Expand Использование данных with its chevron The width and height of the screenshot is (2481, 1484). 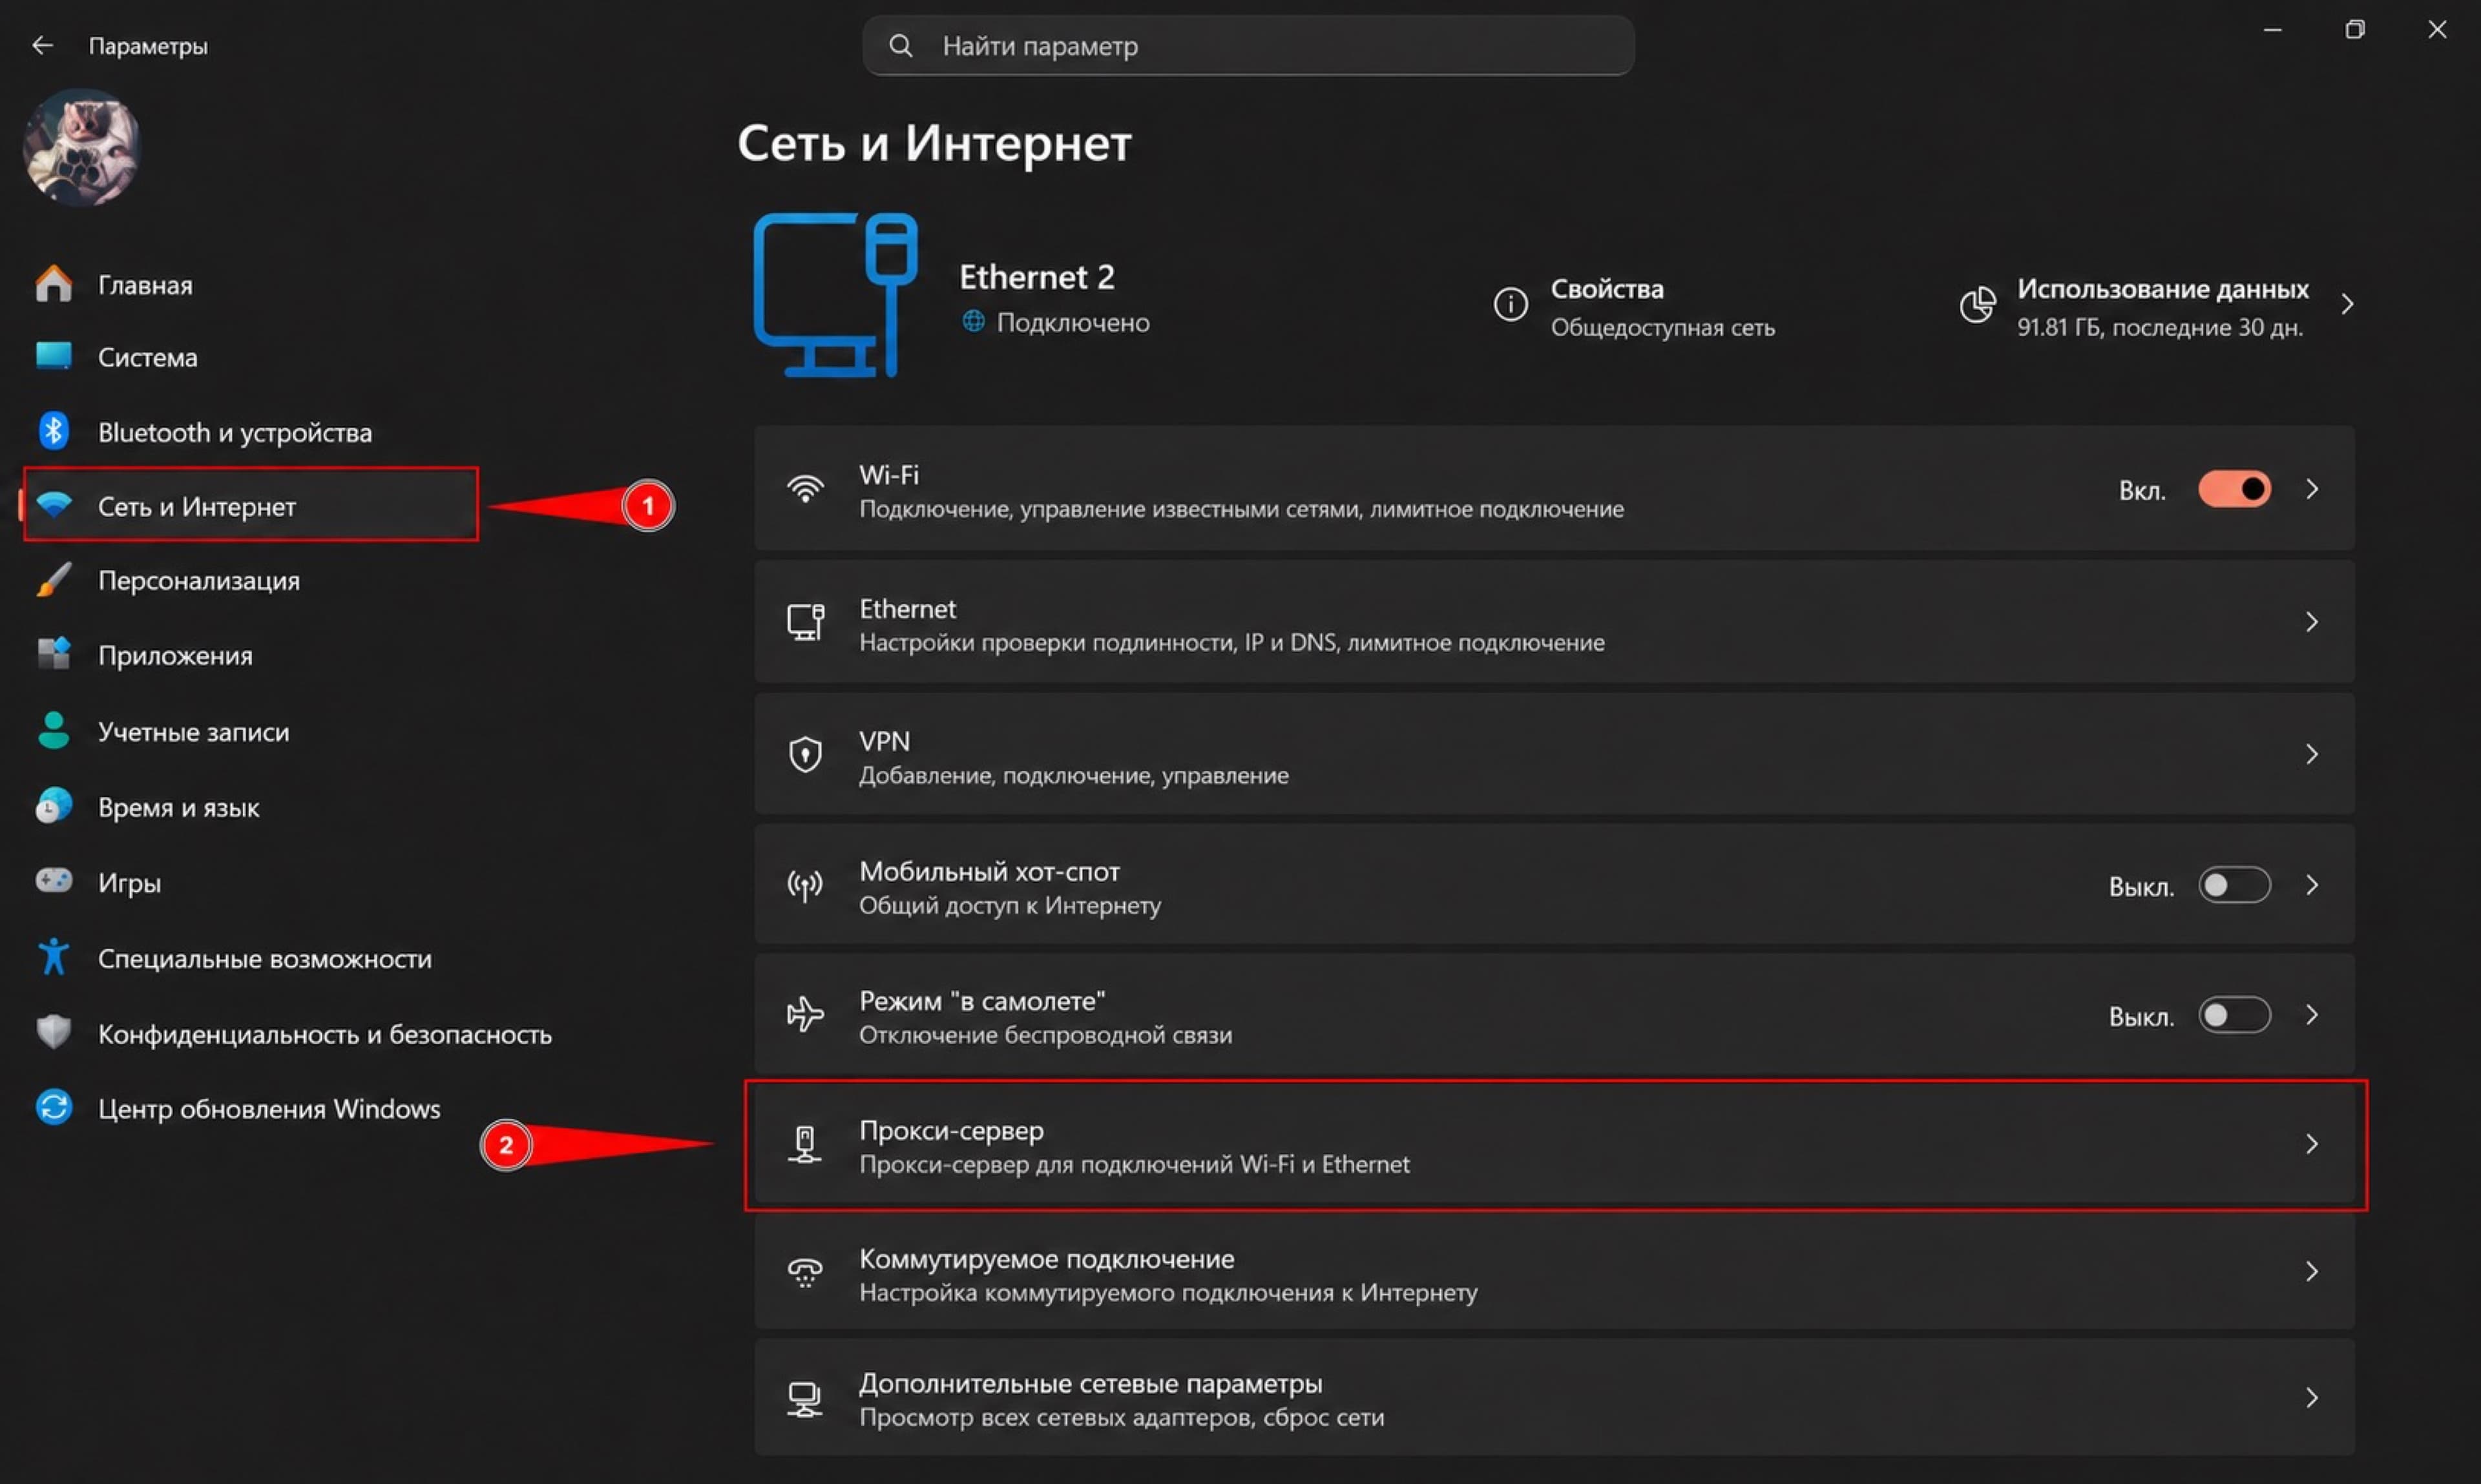click(2348, 304)
